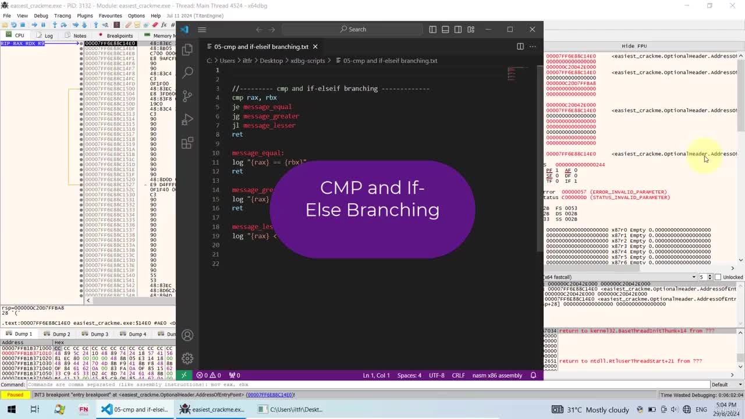Split the editor to the right
Screen dimensions: 745x419
(x=520, y=47)
